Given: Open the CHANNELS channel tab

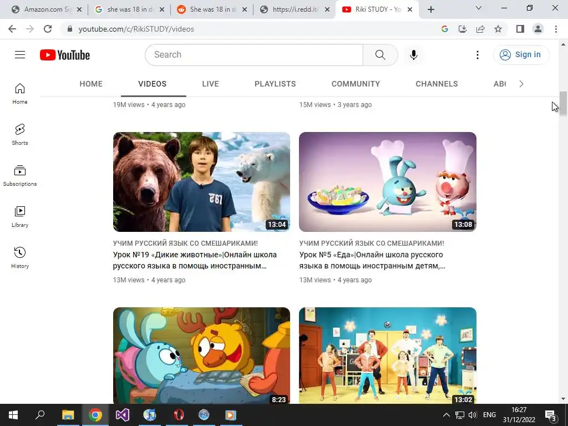Looking at the screenshot, I should pyautogui.click(x=437, y=84).
